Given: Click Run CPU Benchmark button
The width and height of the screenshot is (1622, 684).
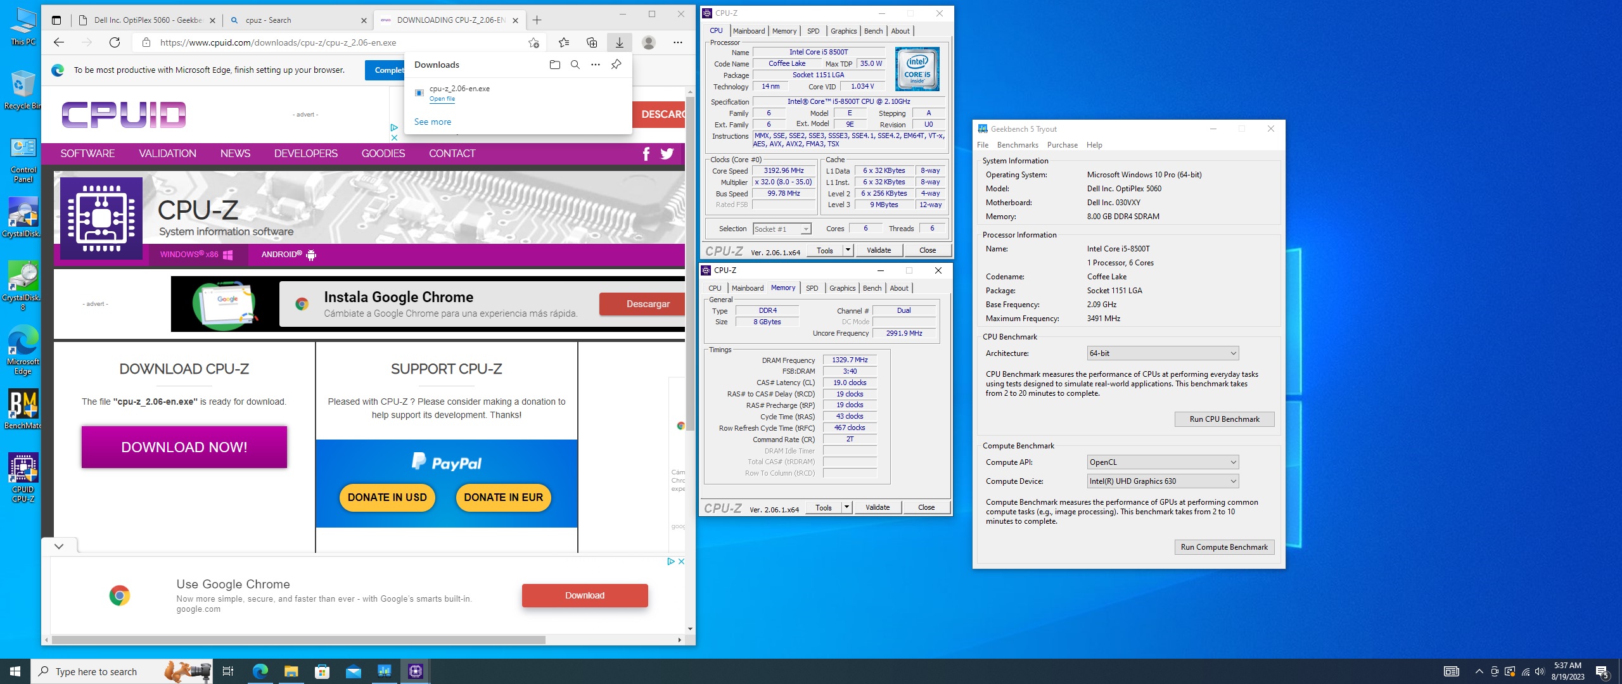Looking at the screenshot, I should (1224, 419).
